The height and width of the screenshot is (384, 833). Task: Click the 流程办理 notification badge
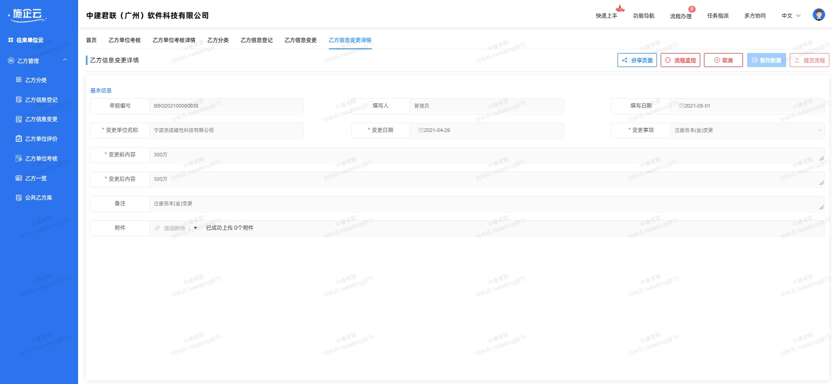pyautogui.click(x=692, y=9)
